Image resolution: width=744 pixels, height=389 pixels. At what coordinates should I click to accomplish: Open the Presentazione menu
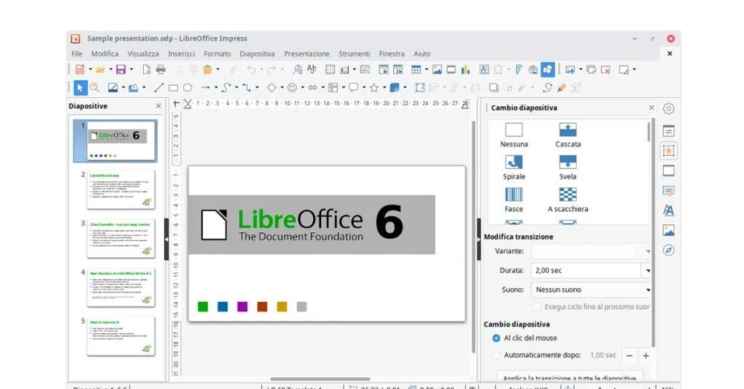click(307, 54)
